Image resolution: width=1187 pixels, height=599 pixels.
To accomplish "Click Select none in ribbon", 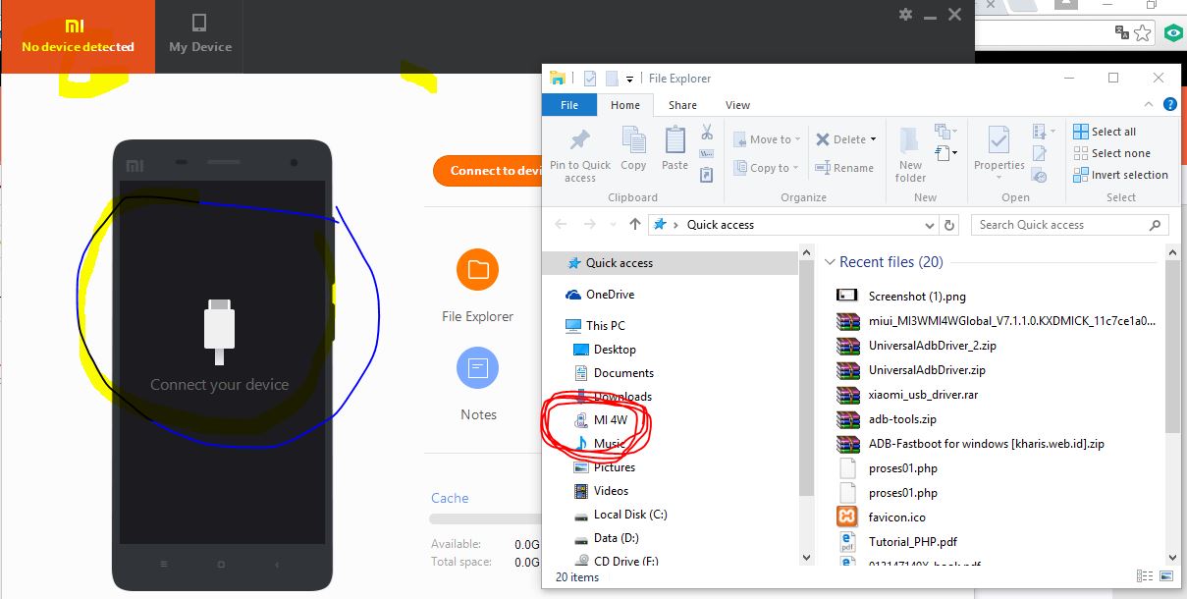I will (1111, 153).
